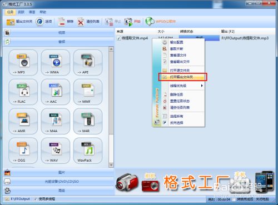Viewport: 278px width, 205px height.
Task: Click the Start (开始) toolbar icon
Action: click(x=128, y=22)
